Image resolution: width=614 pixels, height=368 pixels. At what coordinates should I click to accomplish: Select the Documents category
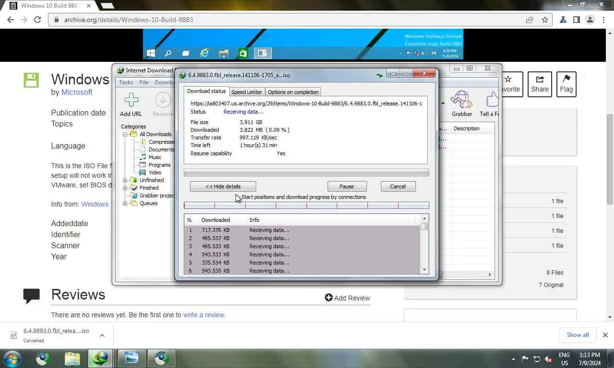point(161,149)
